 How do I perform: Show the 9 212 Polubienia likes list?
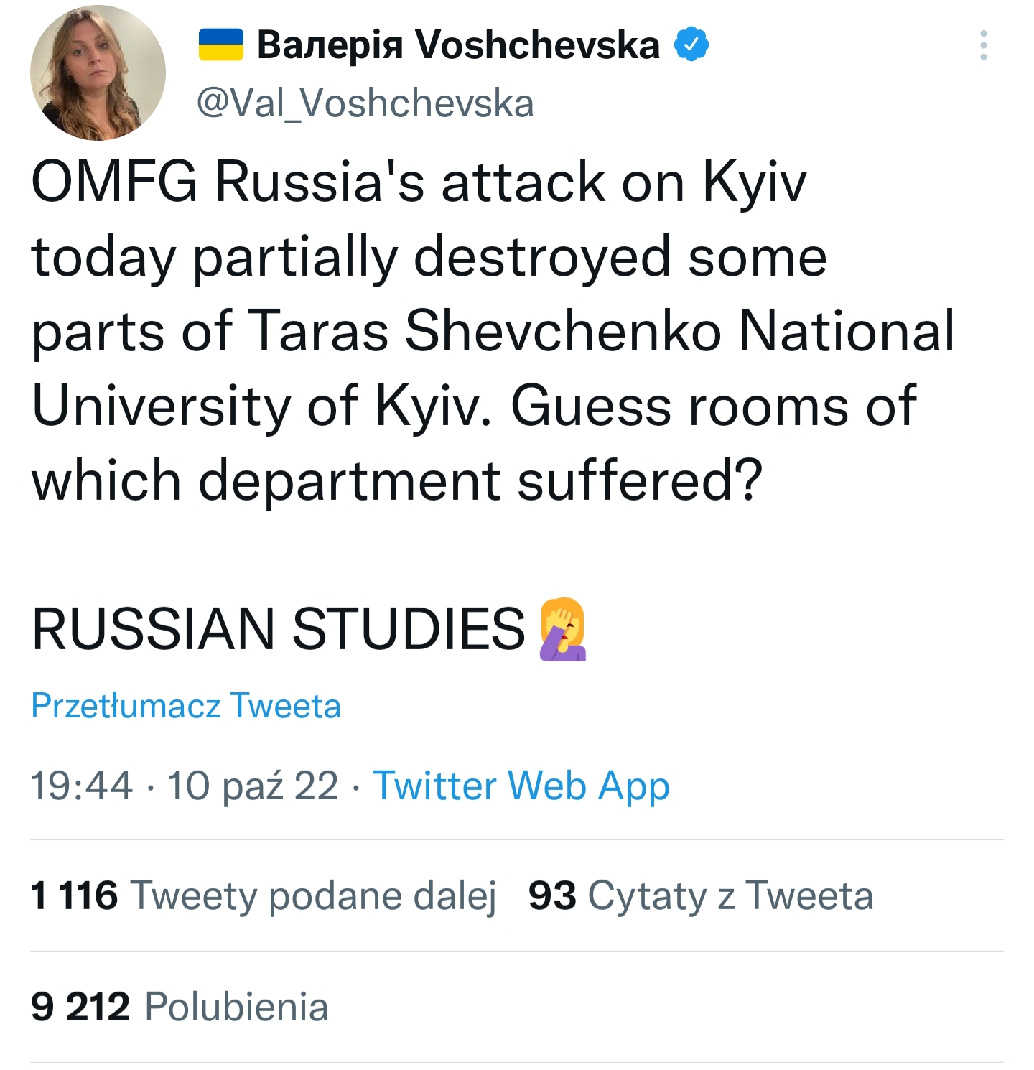180,1006
